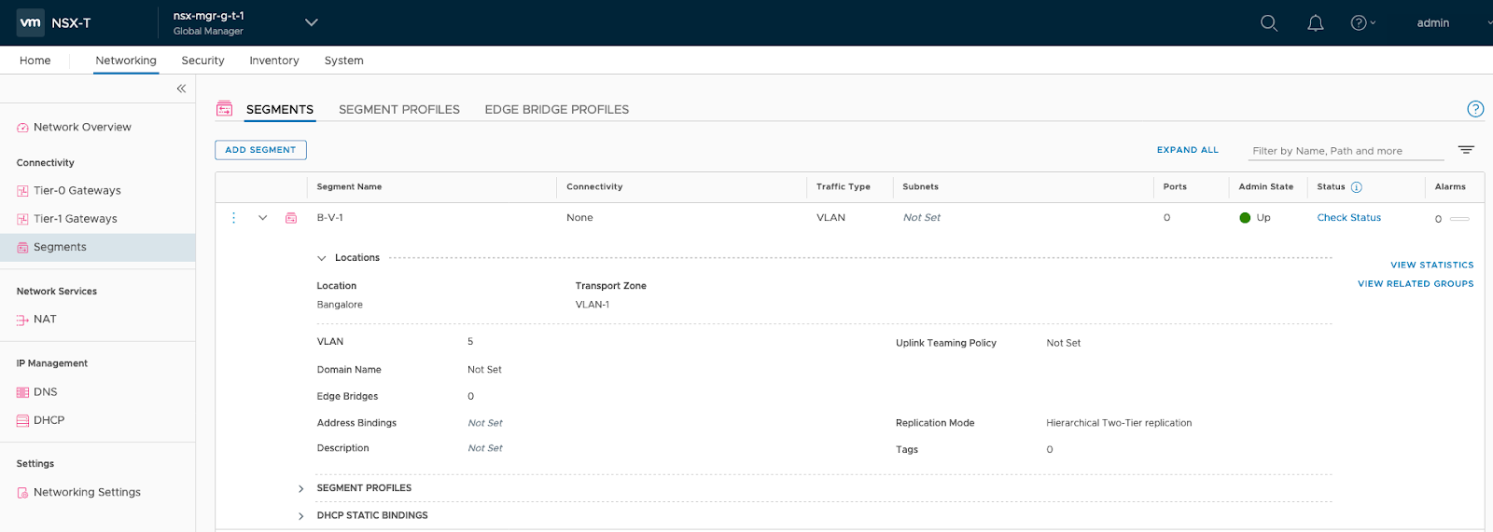The width and height of the screenshot is (1493, 532).
Task: Click the alarms indicator bar for B-V-1
Action: (1459, 219)
